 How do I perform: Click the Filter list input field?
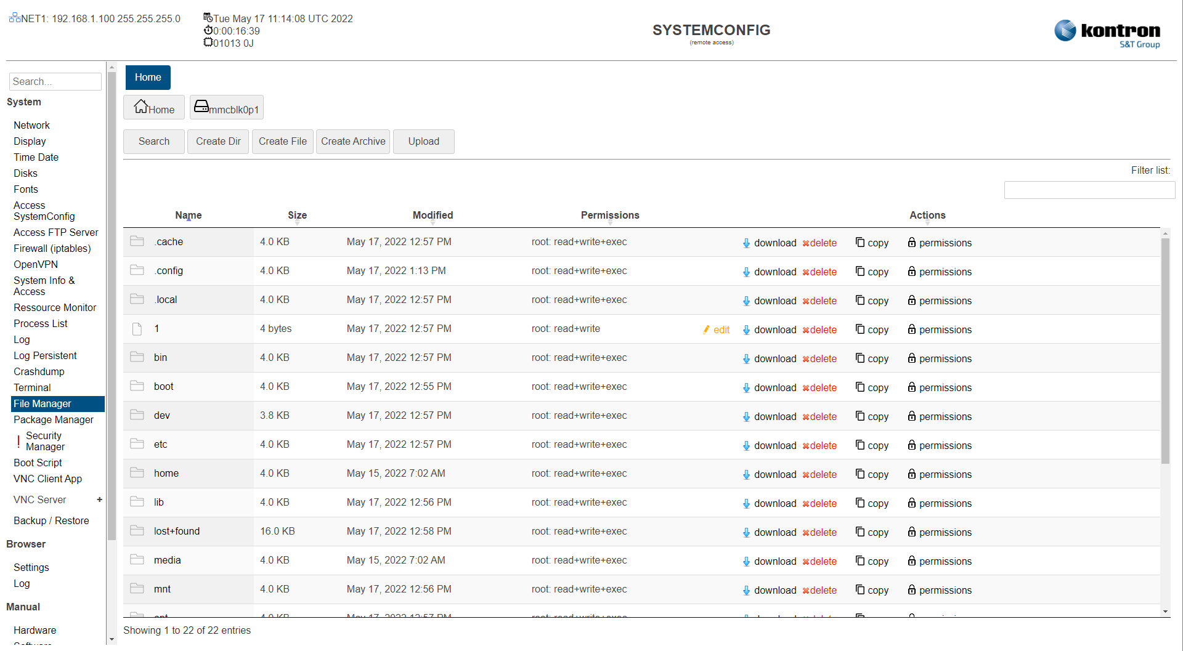pos(1089,190)
